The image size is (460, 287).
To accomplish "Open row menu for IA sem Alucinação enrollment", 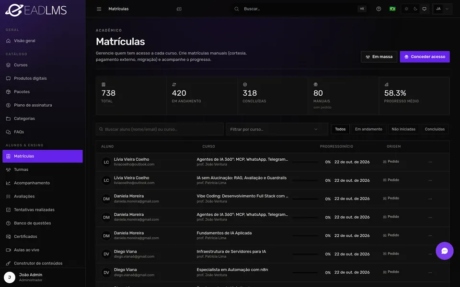I will tap(430, 180).
